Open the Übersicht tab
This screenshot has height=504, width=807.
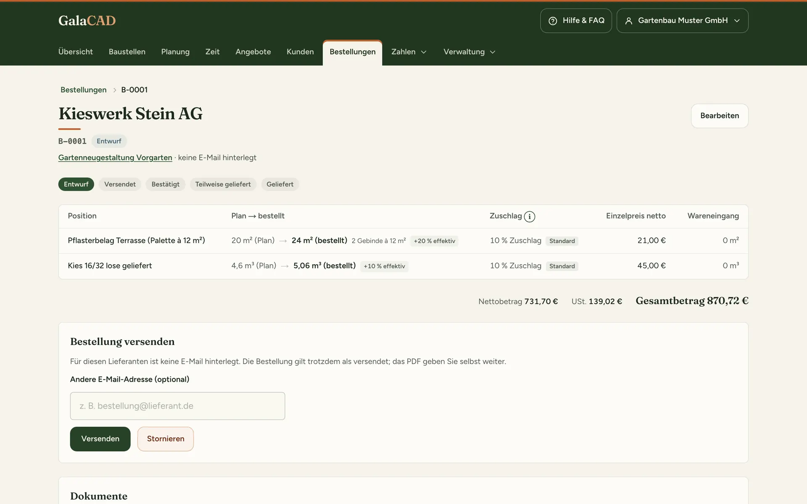76,52
